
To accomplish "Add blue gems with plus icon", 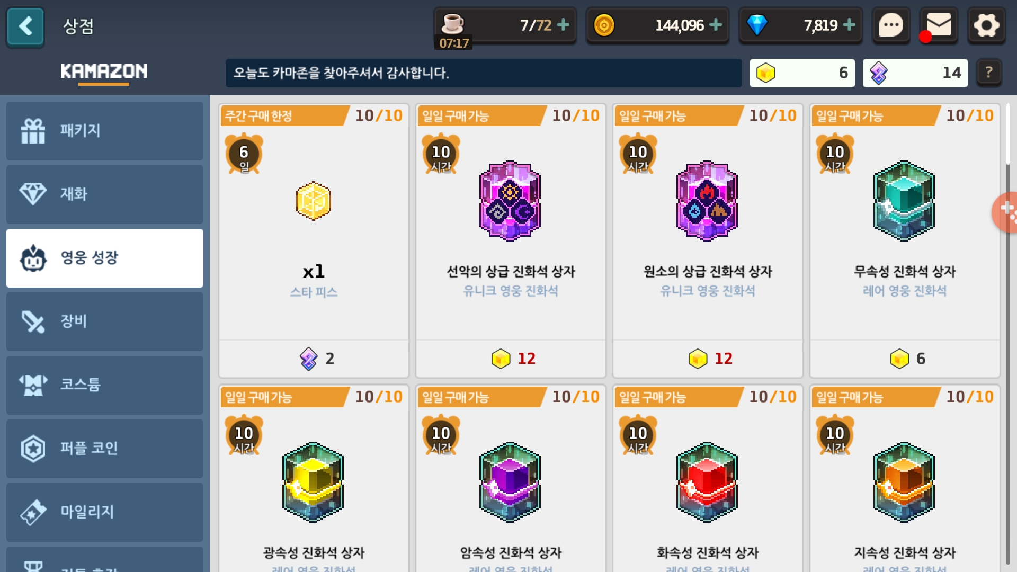I will point(849,25).
